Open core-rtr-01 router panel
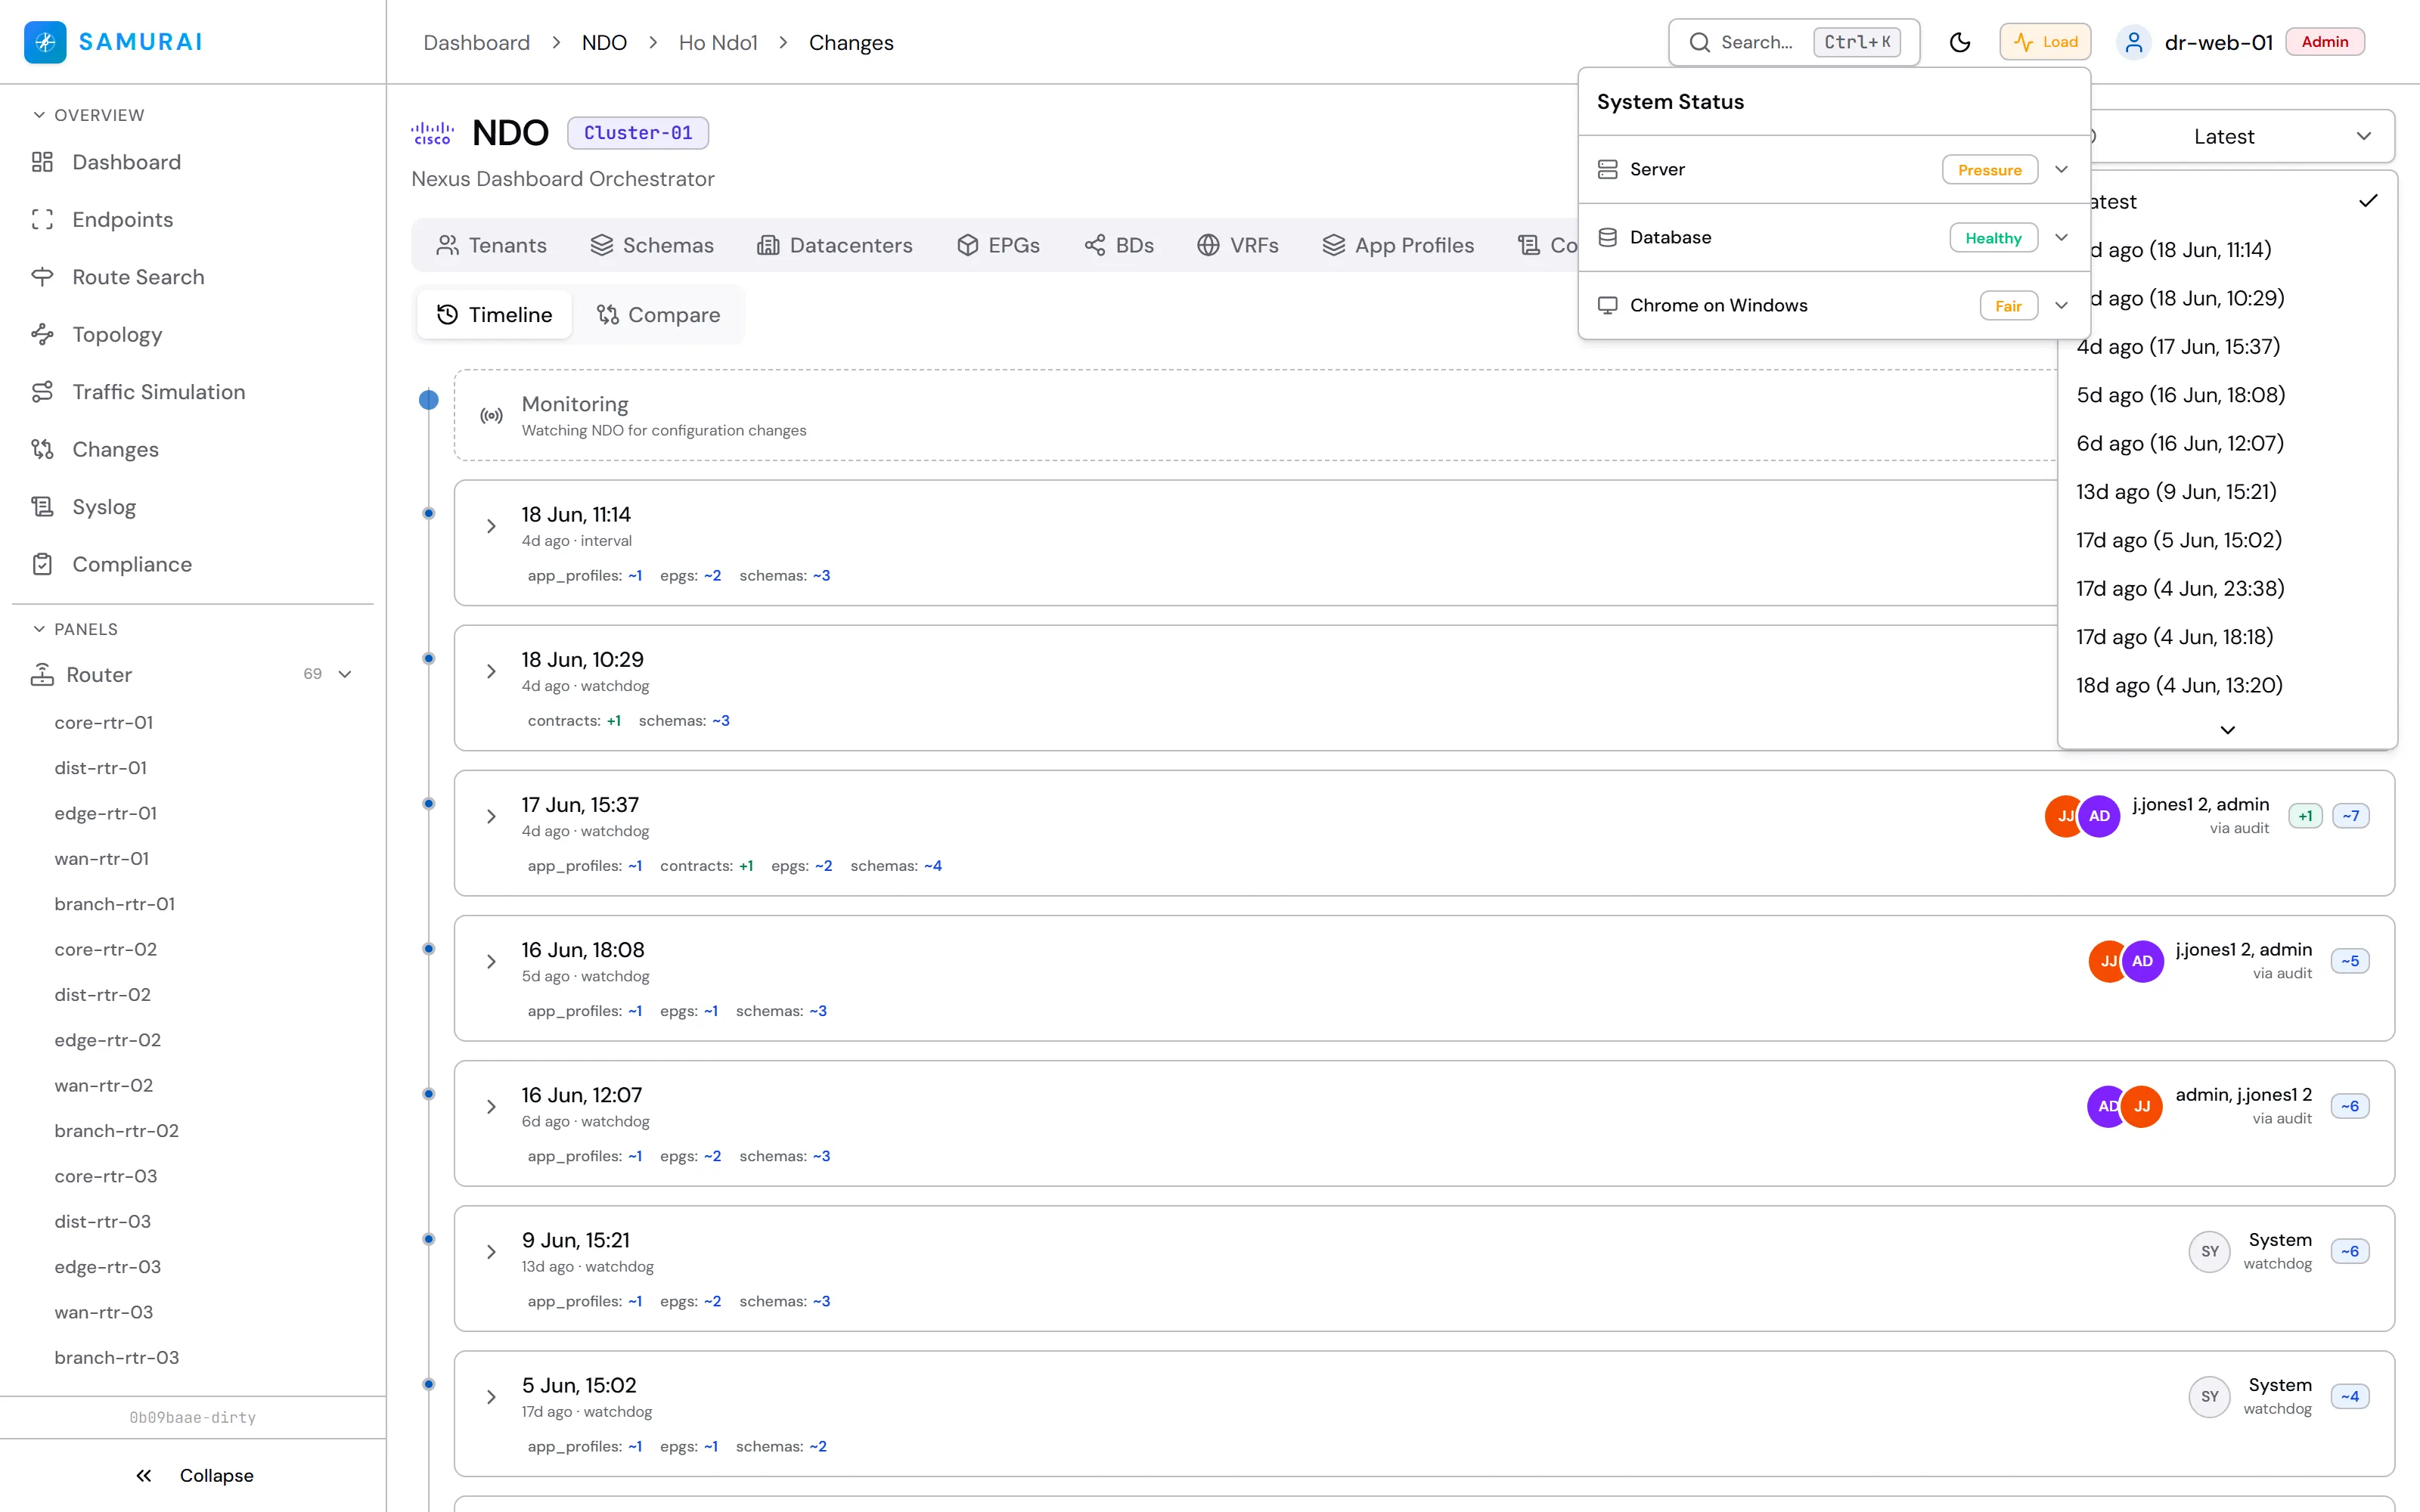The image size is (2420, 1512). pos(104,723)
